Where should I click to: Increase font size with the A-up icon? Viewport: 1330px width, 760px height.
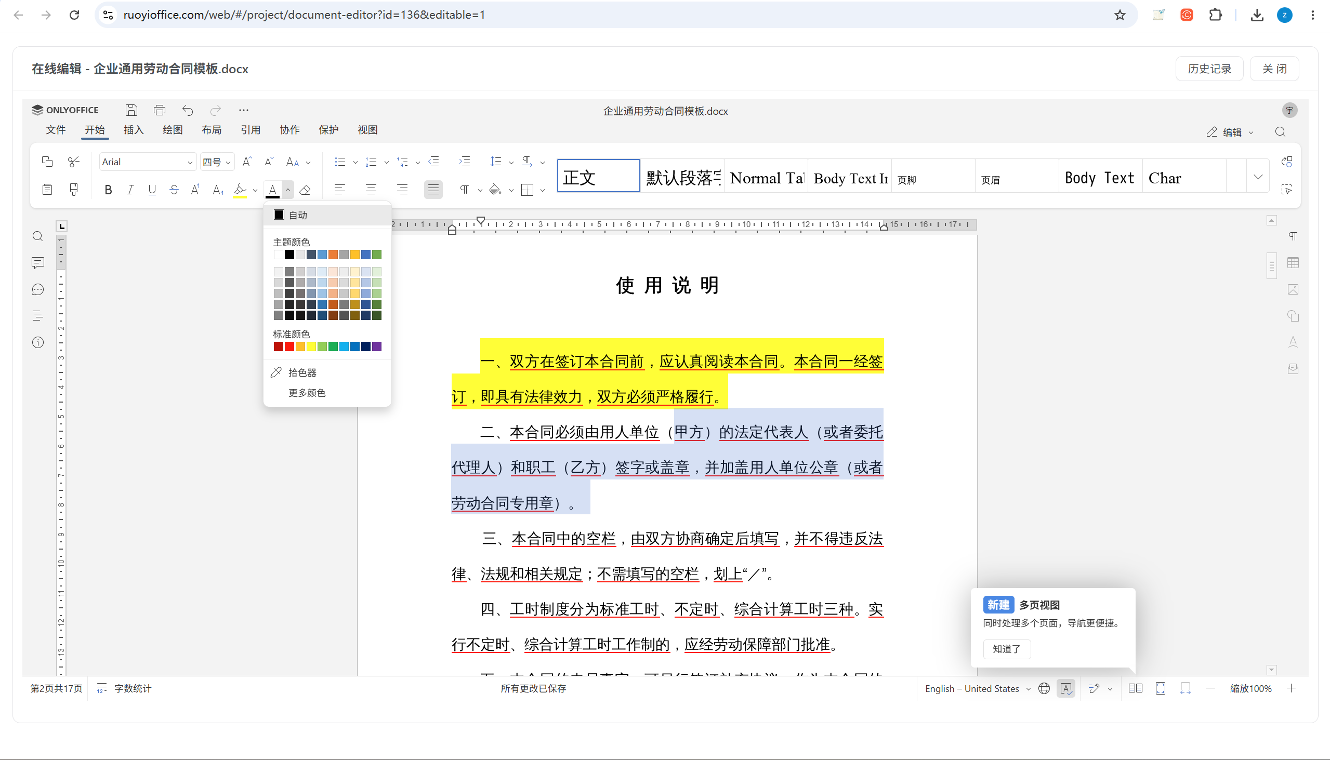point(247,162)
